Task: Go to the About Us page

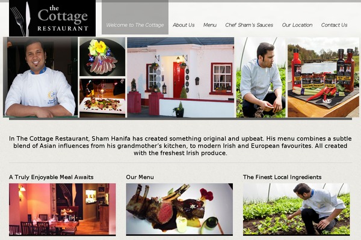Action: coord(184,25)
